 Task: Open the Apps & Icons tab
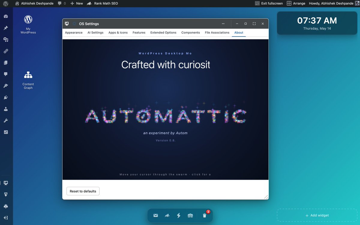click(118, 32)
